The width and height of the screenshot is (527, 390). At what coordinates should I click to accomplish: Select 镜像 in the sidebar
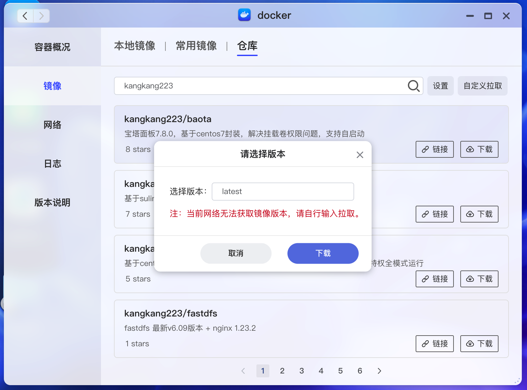(x=52, y=86)
